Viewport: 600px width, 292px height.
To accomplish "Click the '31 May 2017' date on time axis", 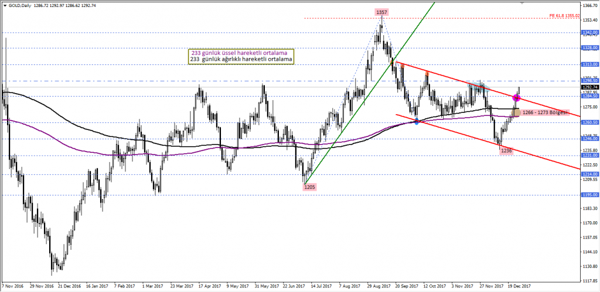I will pyautogui.click(x=267, y=286).
